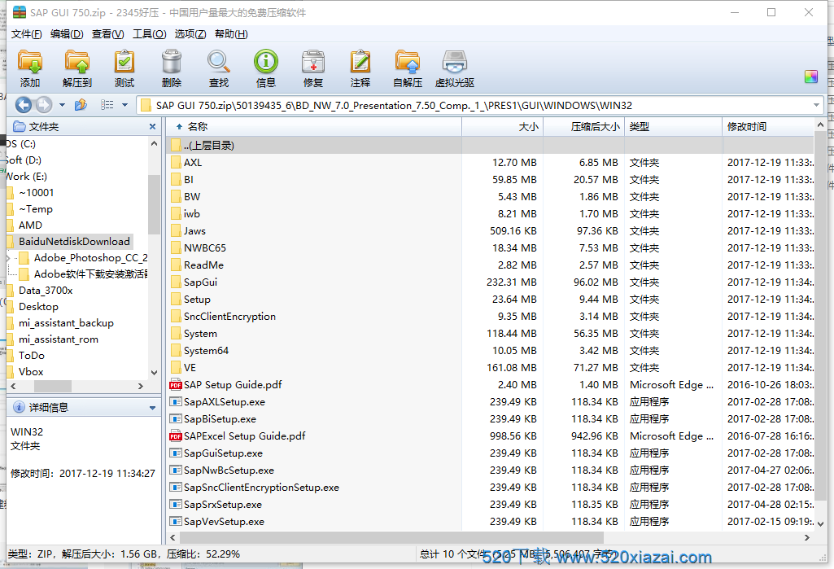
Task: Click the SAPExcel Setup Guide.pdf icon
Action: pos(176,436)
